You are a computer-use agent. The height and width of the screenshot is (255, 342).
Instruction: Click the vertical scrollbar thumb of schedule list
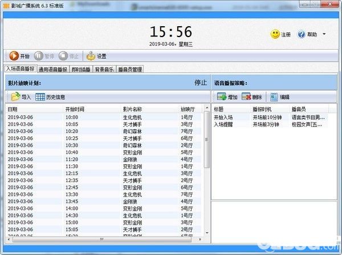(207, 140)
